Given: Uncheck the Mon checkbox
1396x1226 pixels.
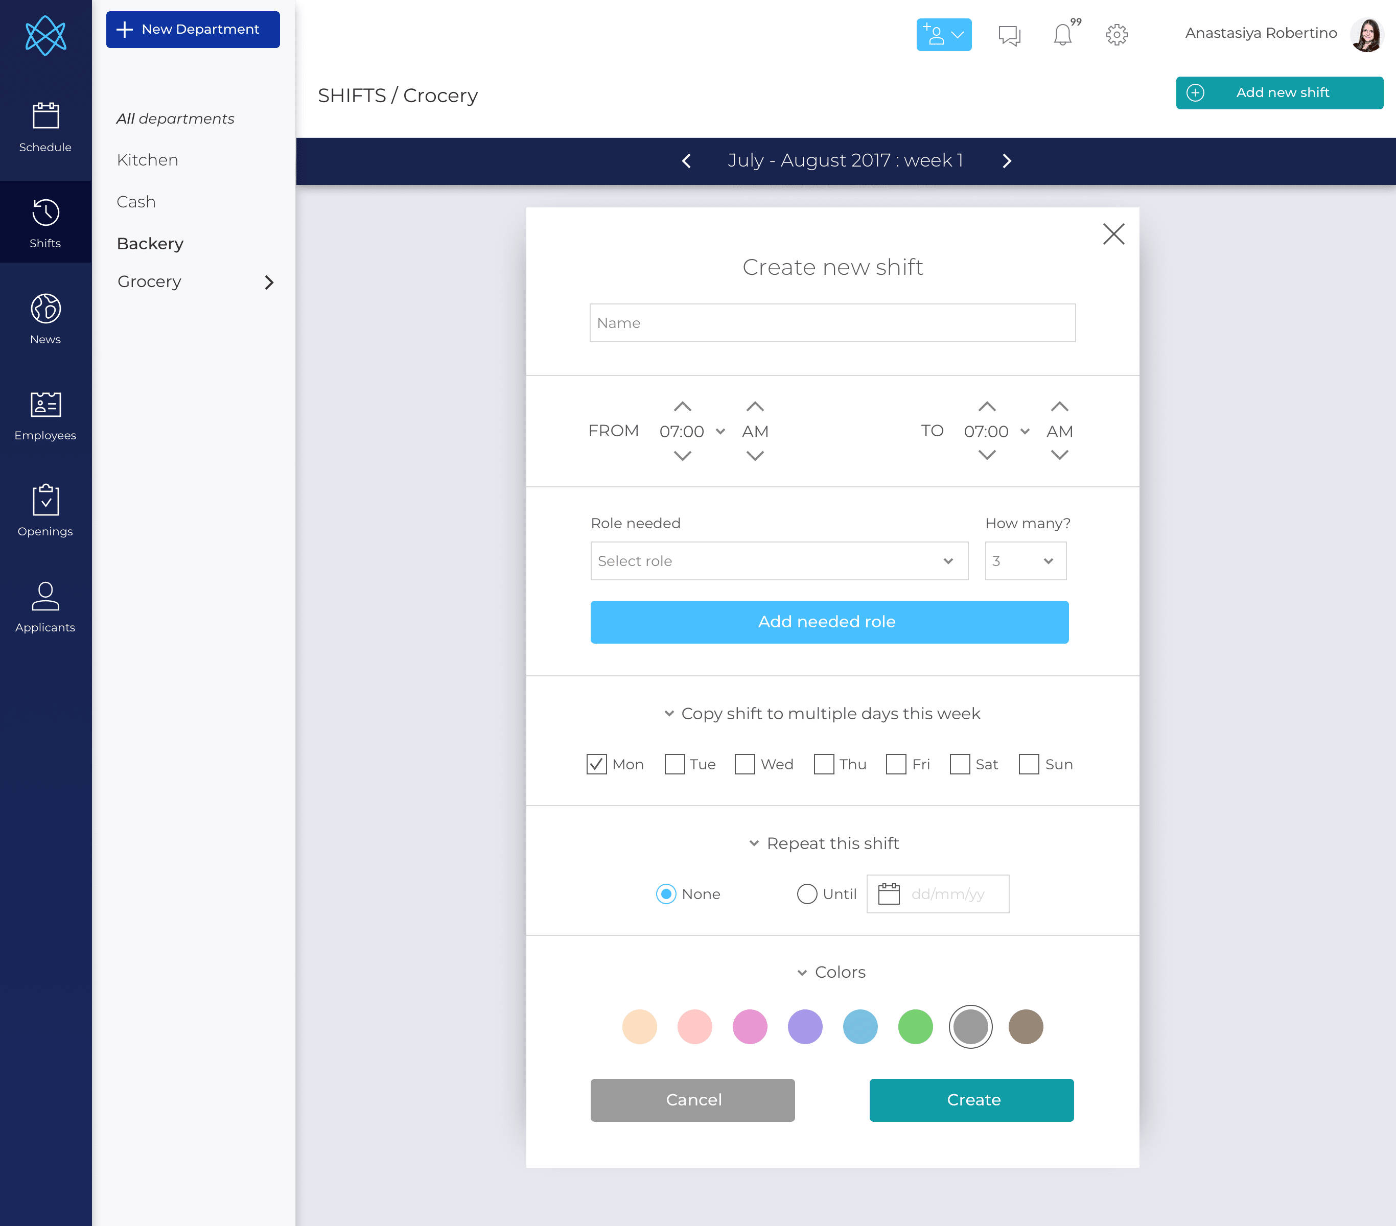Looking at the screenshot, I should (596, 765).
